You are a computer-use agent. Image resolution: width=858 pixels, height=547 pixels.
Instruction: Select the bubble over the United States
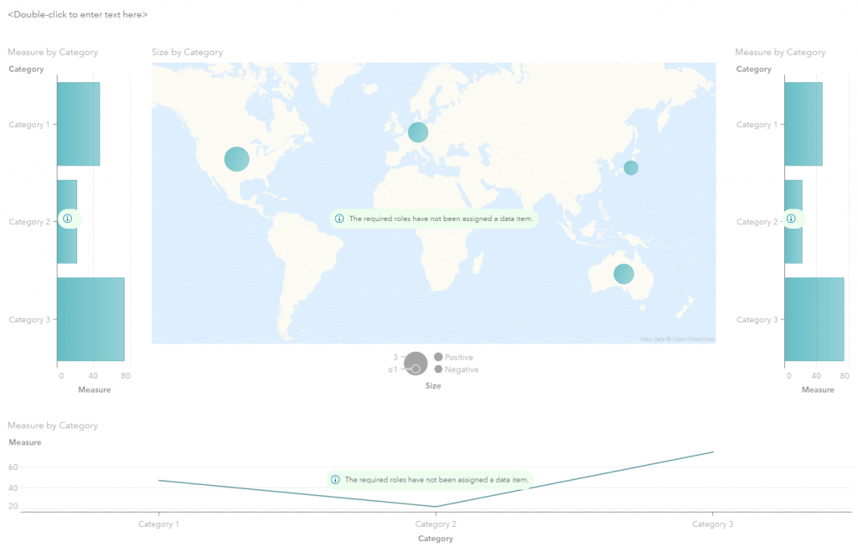point(236,158)
